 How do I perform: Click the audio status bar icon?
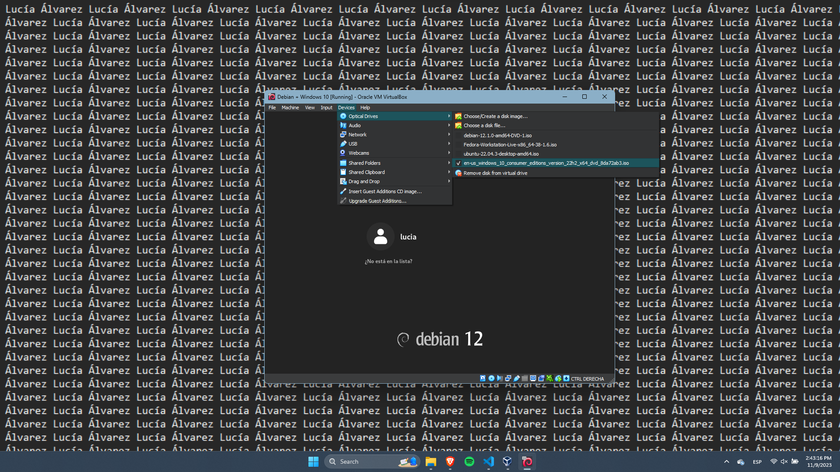tap(500, 378)
